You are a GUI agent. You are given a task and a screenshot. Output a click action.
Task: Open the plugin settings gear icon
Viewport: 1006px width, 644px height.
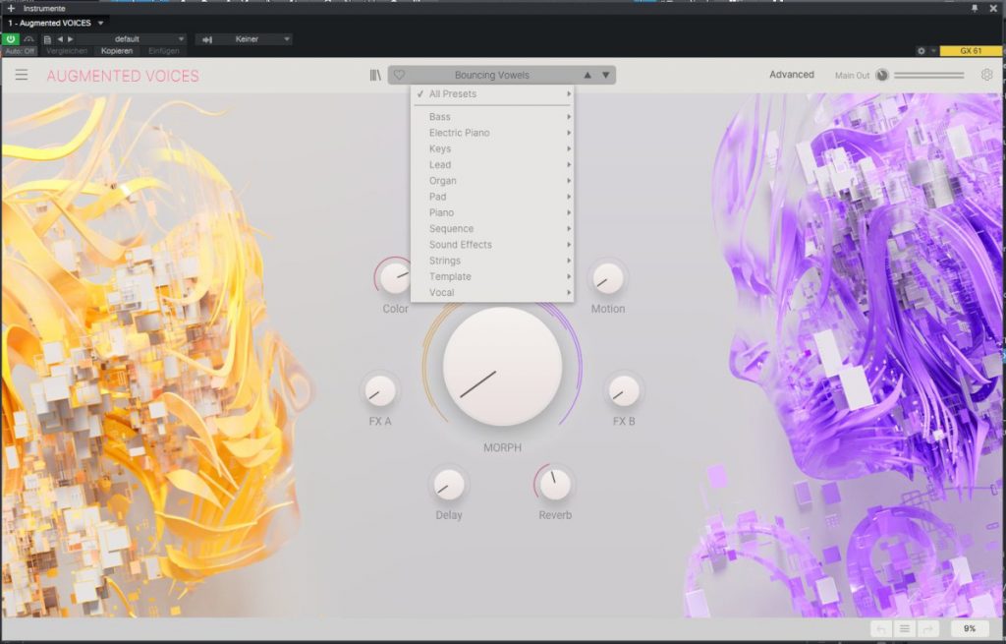[986, 75]
